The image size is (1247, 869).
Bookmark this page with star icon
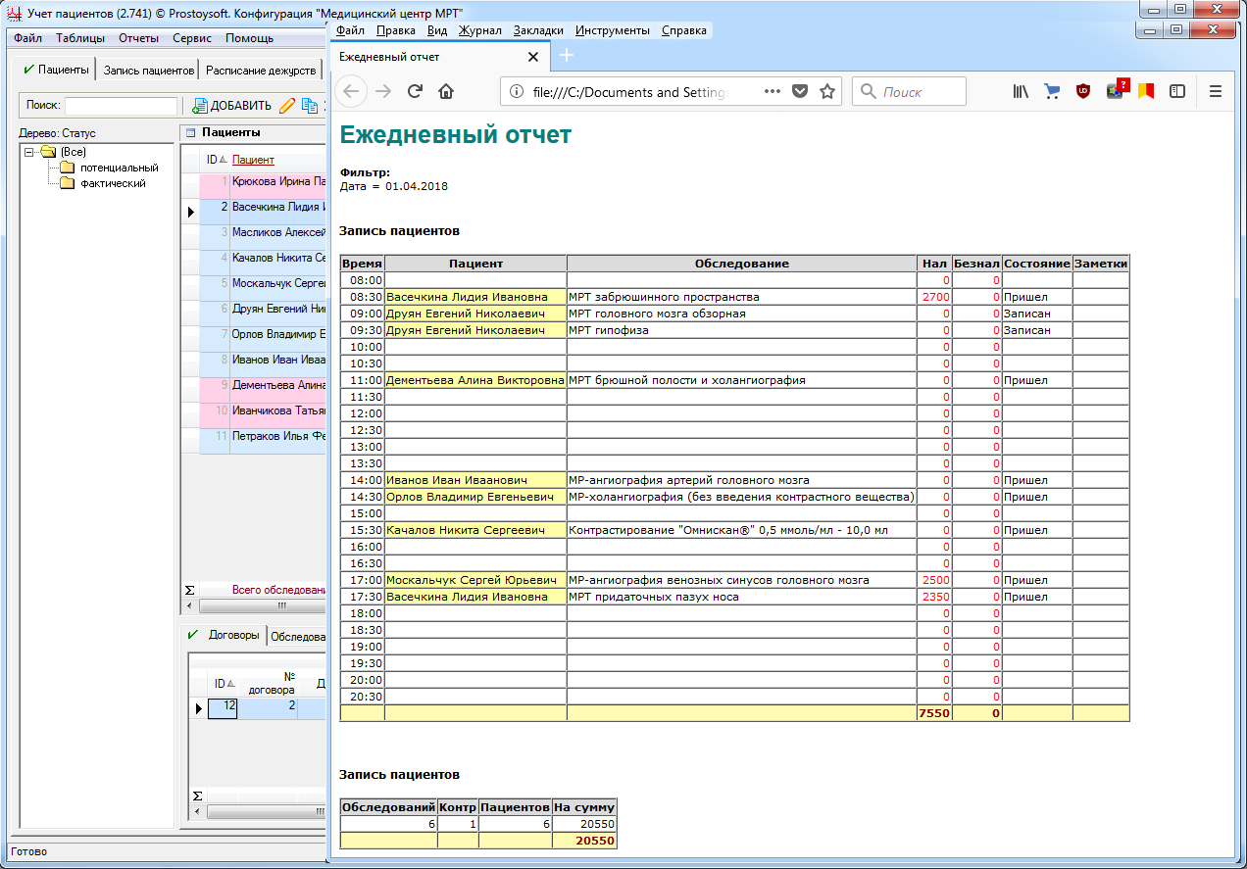827,91
